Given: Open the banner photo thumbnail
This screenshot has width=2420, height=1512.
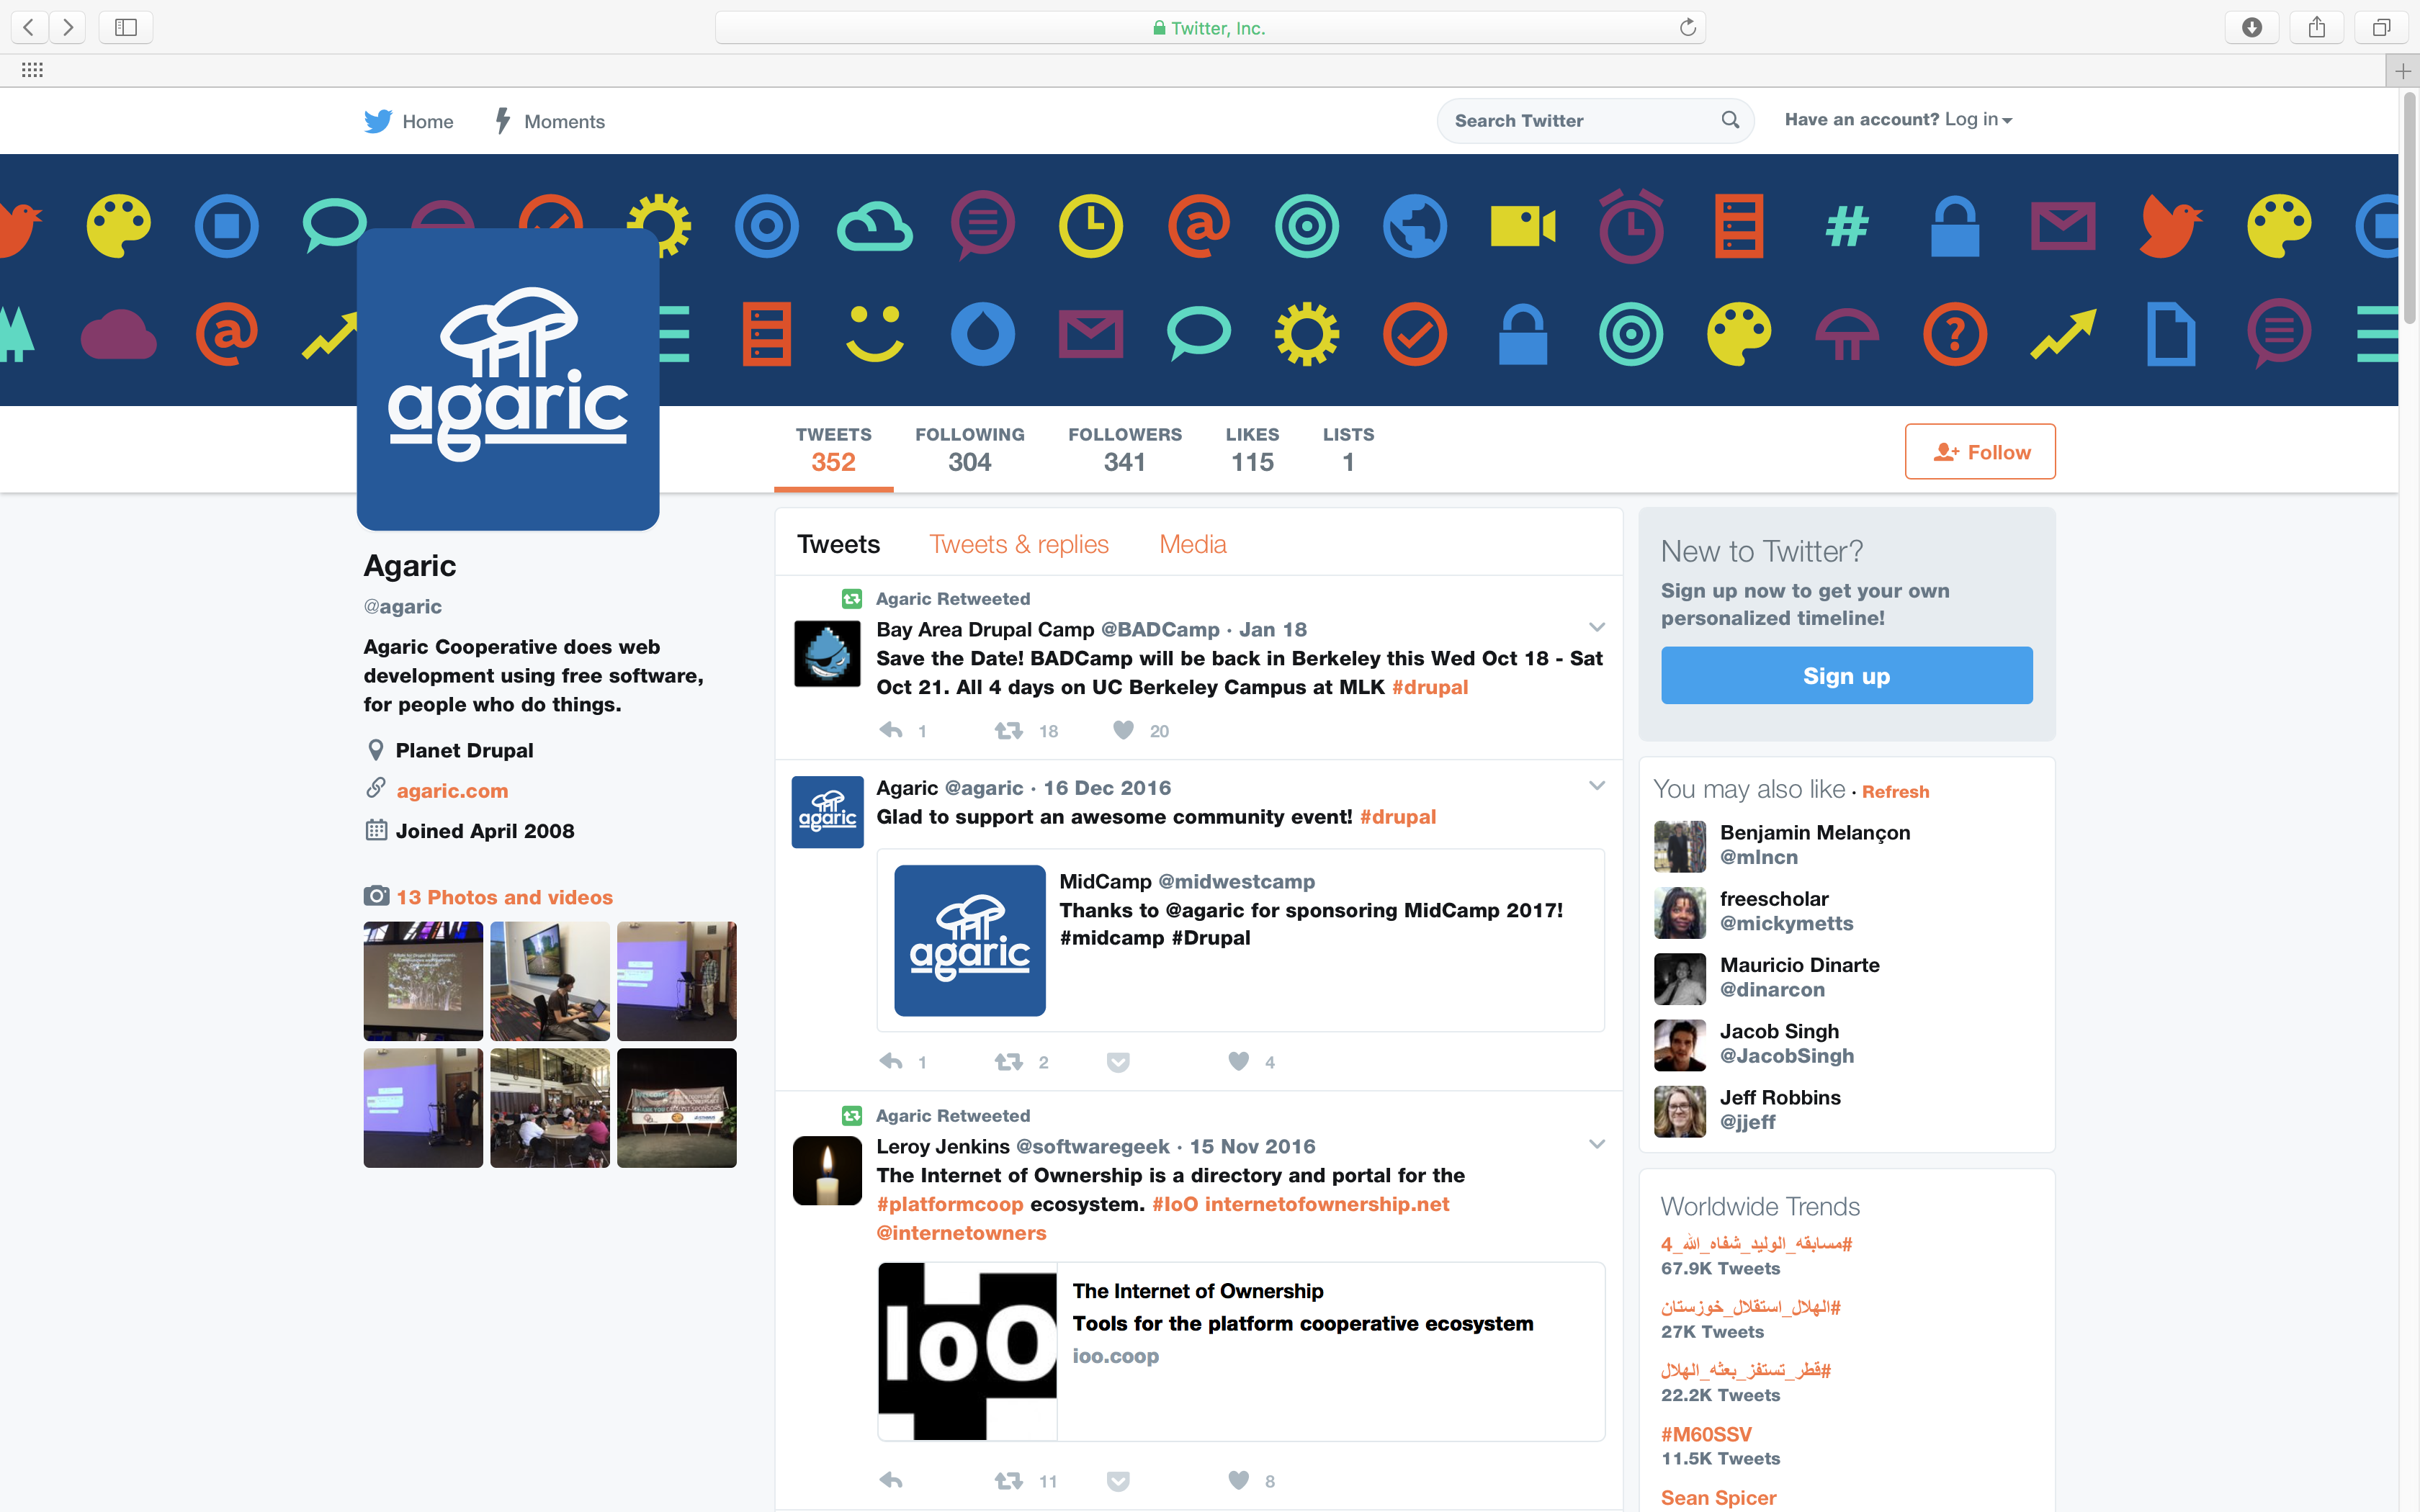Looking at the screenshot, I should pyautogui.click(x=677, y=1108).
